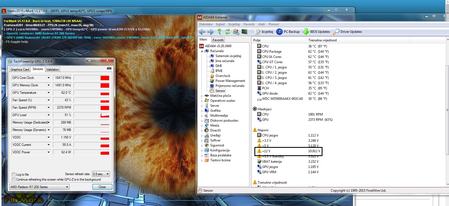
Task: Open the AMD Radeon R7 200 Series selector
Action: tap(39, 187)
